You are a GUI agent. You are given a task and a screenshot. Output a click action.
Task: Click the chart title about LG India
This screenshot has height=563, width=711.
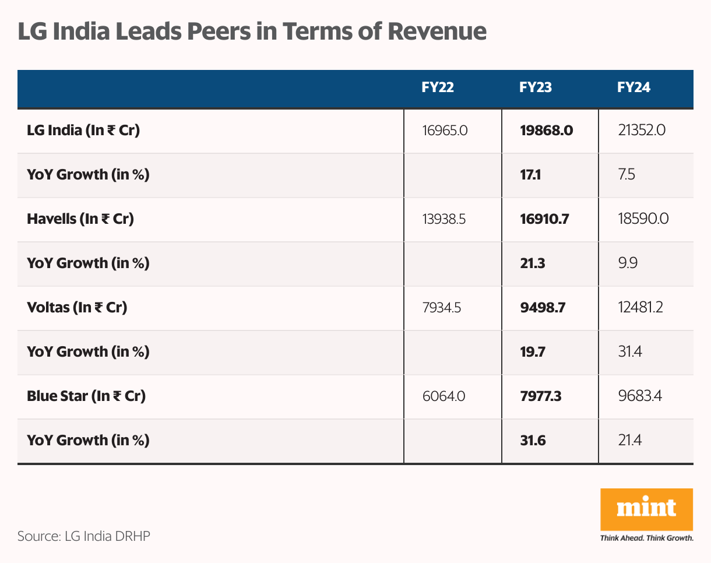[252, 31]
